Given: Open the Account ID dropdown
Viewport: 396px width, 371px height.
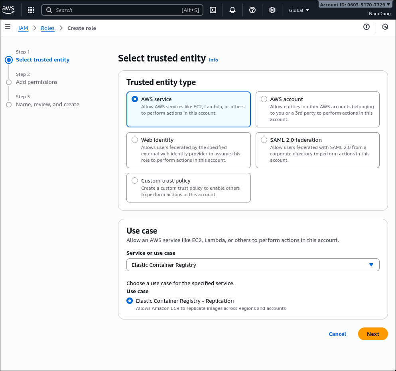Looking at the screenshot, I should click(x=354, y=4).
